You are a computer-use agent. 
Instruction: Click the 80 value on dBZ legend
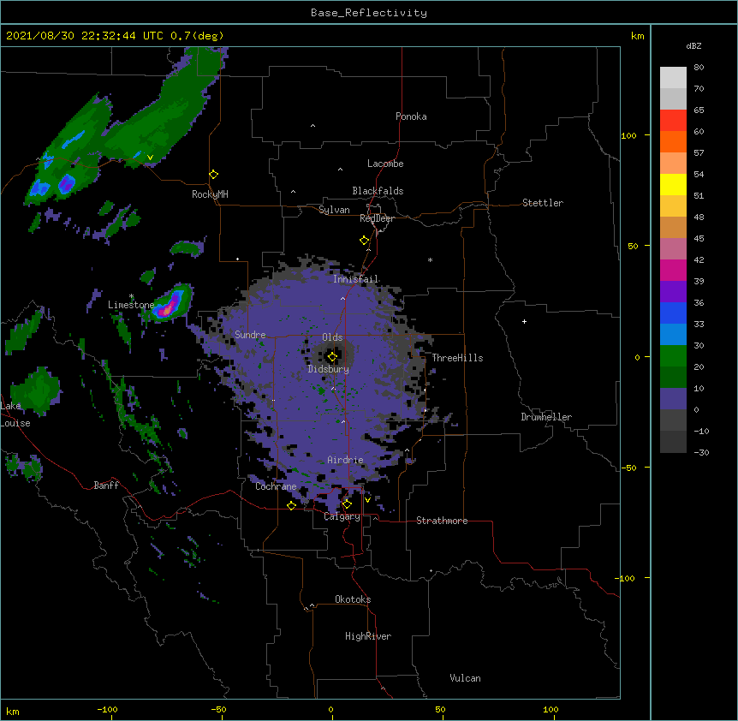699,68
